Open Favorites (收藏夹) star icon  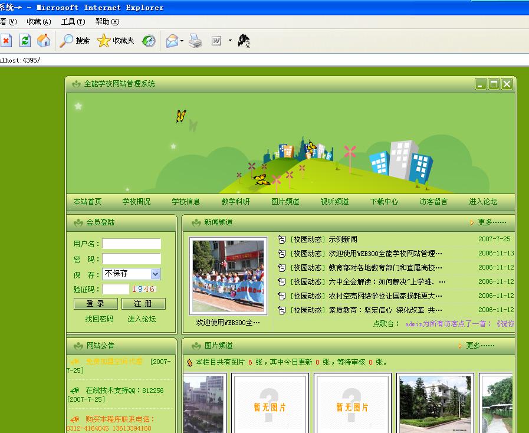(104, 41)
